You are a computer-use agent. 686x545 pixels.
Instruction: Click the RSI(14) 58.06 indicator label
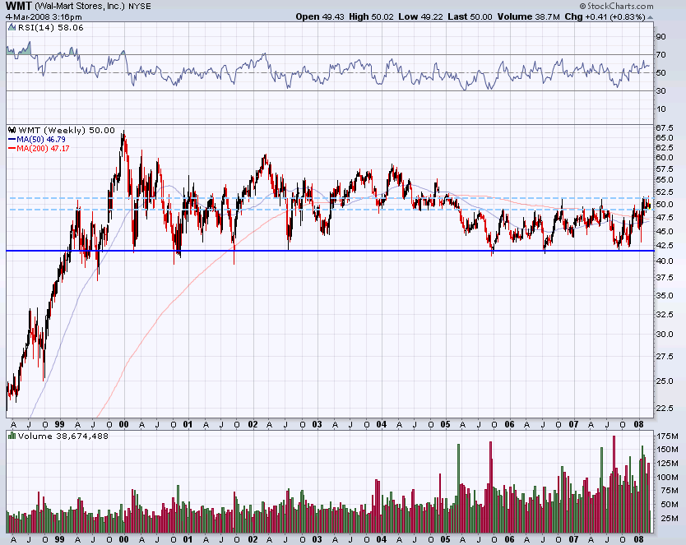pos(50,27)
